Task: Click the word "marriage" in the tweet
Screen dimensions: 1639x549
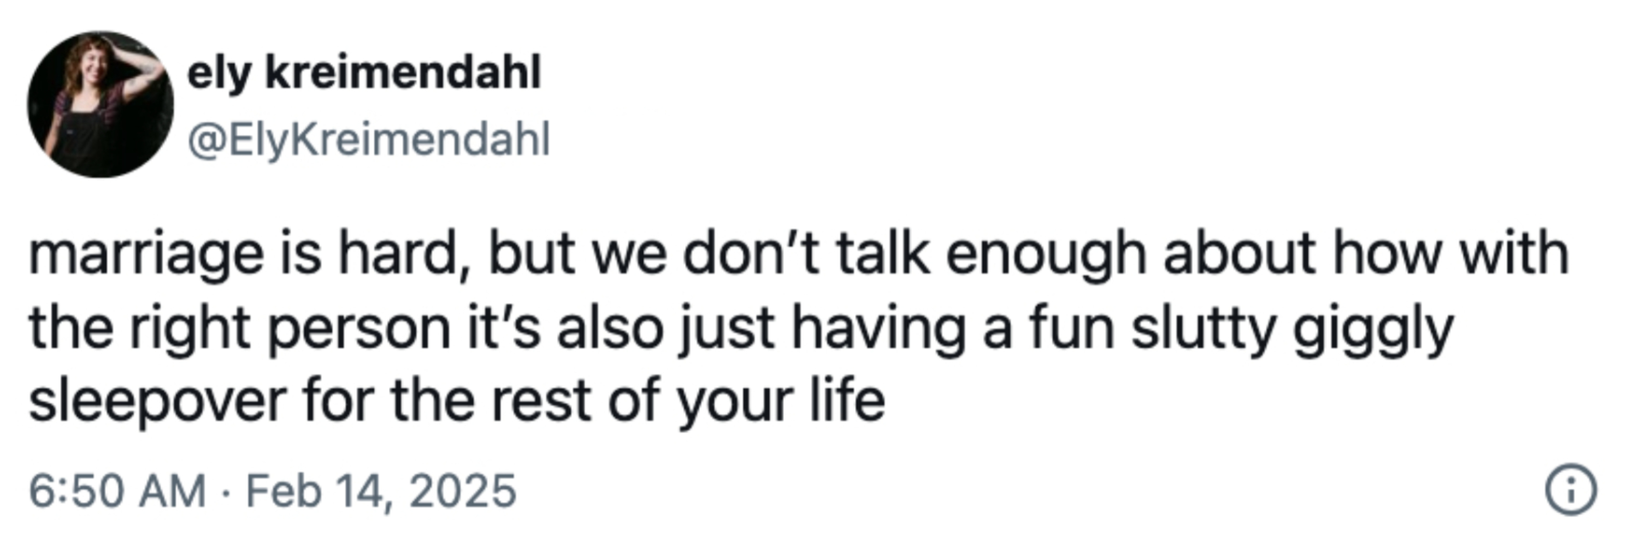Action: tap(146, 255)
